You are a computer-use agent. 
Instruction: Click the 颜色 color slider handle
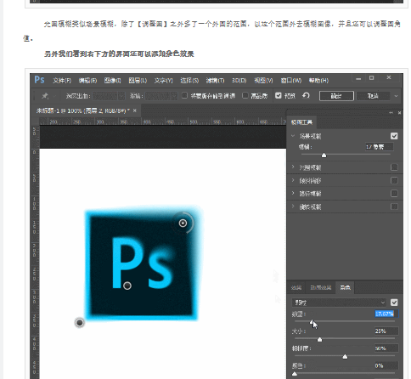coord(295,374)
